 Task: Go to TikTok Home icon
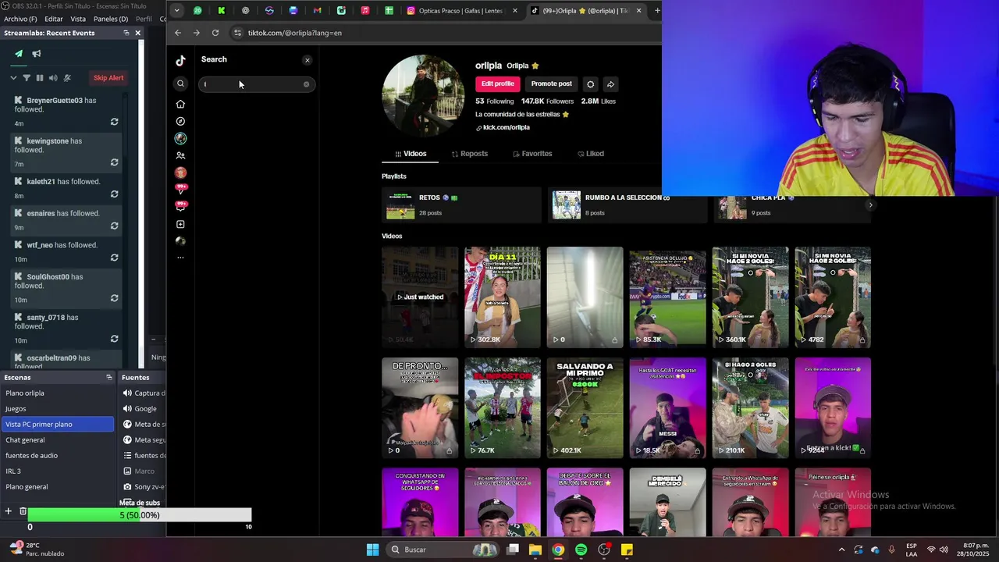pos(180,104)
